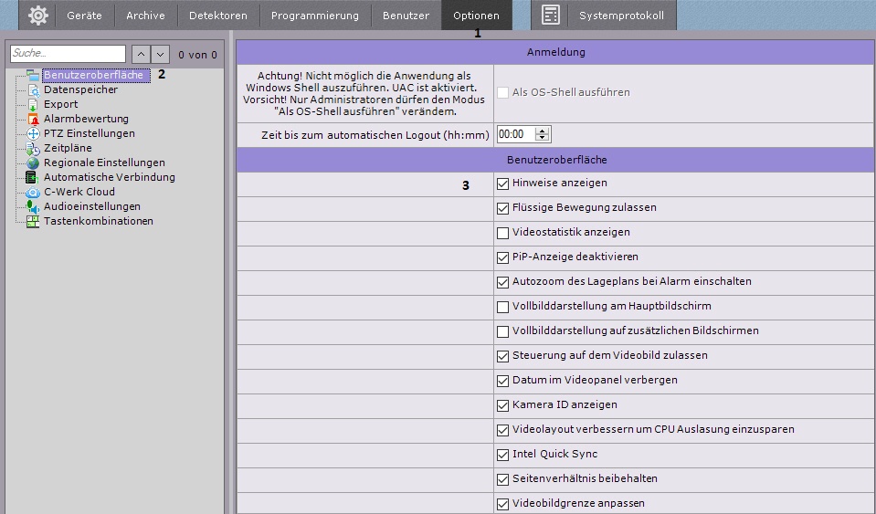Viewport: 876px width, 514px height.
Task: Select the Datenspeicher tree icon
Action: [33, 89]
